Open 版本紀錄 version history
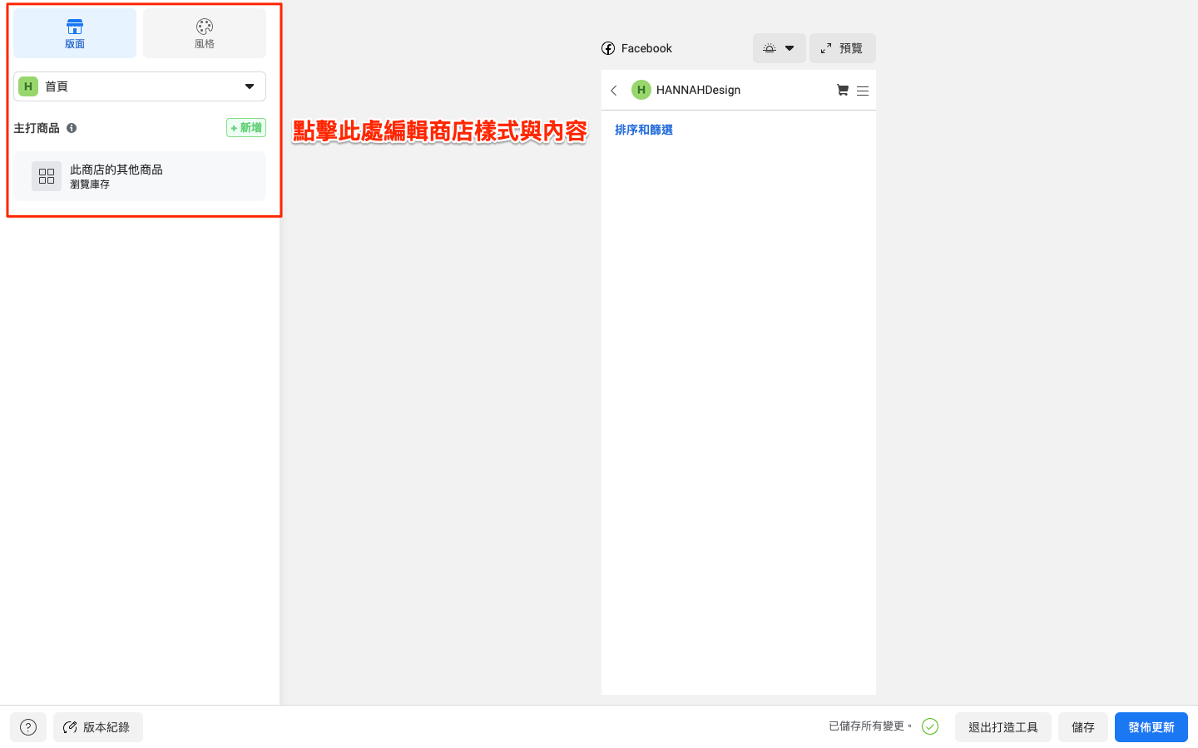Viewport: 1198px width, 748px height. coord(98,727)
